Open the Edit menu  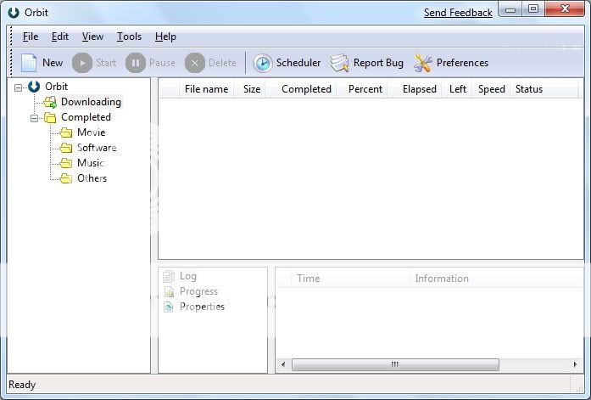(60, 37)
